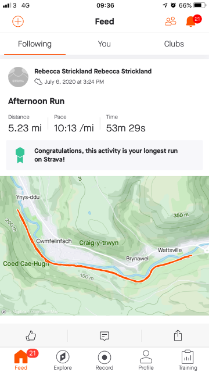Tap Rebecca Strickland's avatar picture
This screenshot has height=372, width=209.
[x=18, y=77]
